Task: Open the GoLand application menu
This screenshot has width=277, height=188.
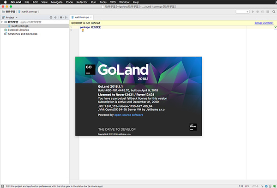Action: 16,2
